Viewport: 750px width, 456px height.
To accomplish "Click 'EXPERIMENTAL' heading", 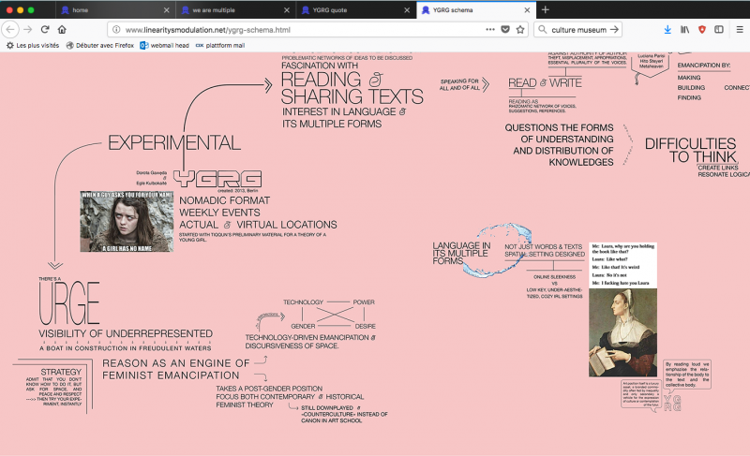I will coord(174,142).
